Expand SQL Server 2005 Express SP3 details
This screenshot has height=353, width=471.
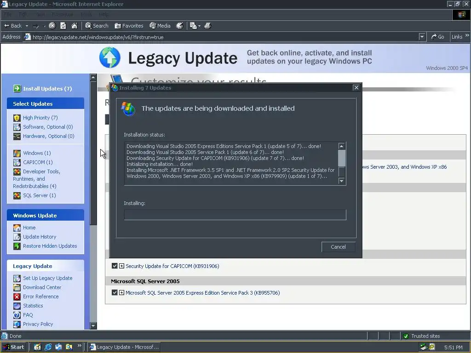(121, 293)
